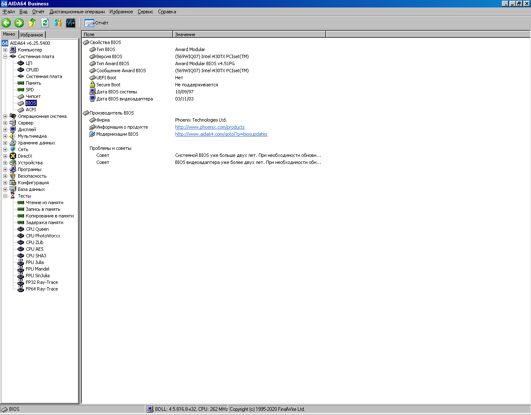Expand the Дисплей tree node
Image resolution: width=531 pixels, height=415 pixels.
tap(5, 129)
